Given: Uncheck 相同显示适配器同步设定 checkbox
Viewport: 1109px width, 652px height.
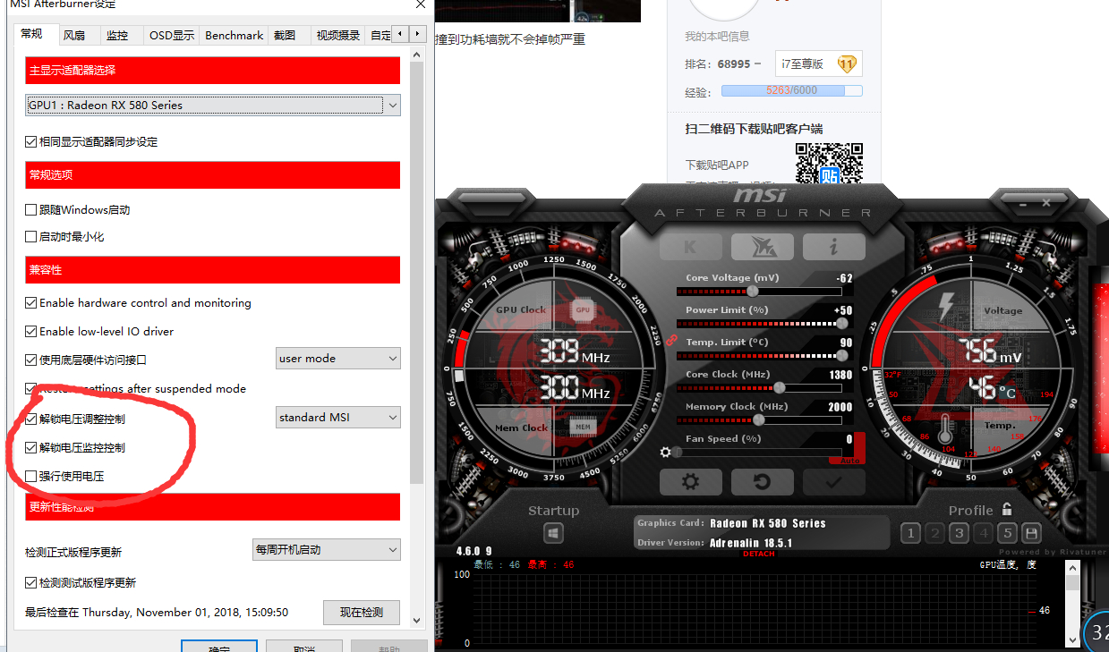Looking at the screenshot, I should pyautogui.click(x=31, y=141).
